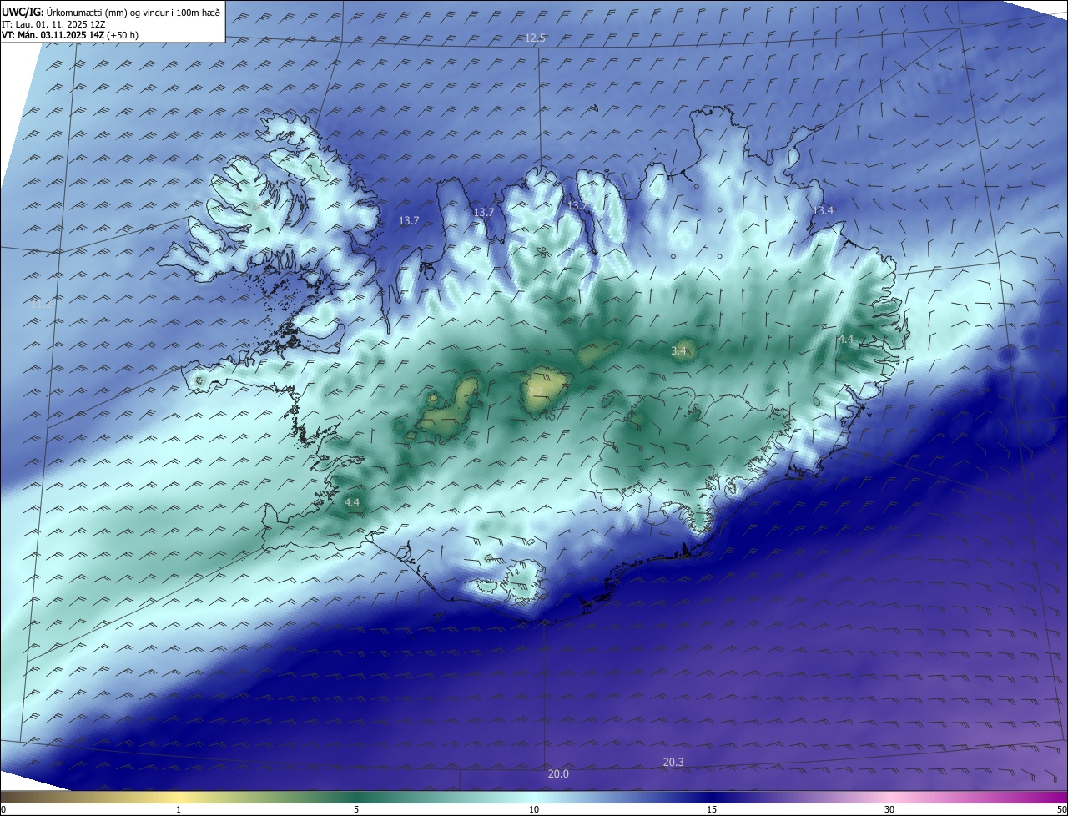Click the 1 tick on the color scale

point(179,810)
